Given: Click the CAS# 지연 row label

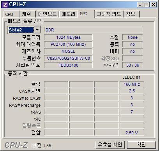Looking at the screenshot, I should coord(30,91).
